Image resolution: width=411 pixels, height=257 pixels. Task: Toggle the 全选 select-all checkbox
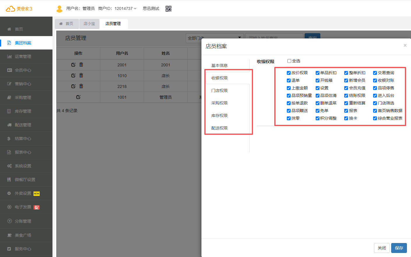click(289, 61)
